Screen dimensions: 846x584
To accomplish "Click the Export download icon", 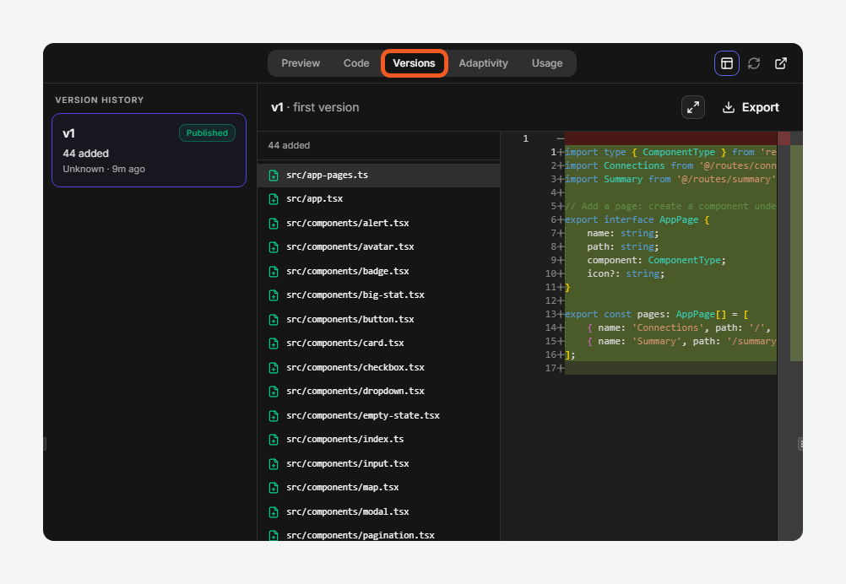I will (x=729, y=107).
